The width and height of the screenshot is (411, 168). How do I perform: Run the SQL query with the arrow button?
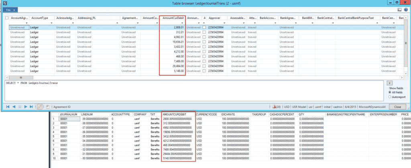click(x=389, y=83)
